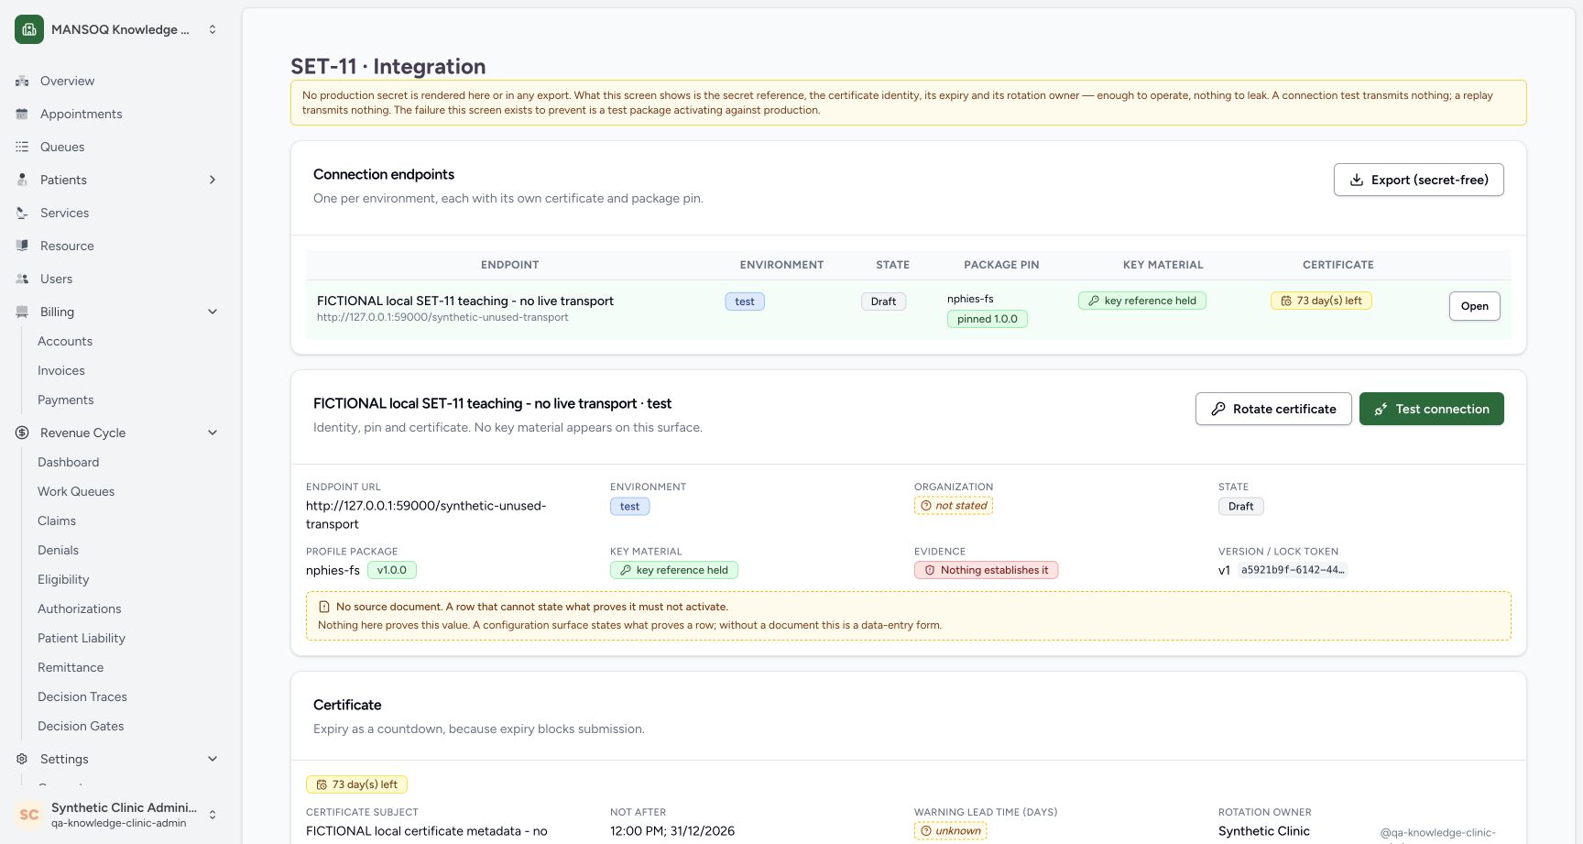Click the Settings gear icon
Image resolution: width=1583 pixels, height=844 pixels.
click(22, 759)
